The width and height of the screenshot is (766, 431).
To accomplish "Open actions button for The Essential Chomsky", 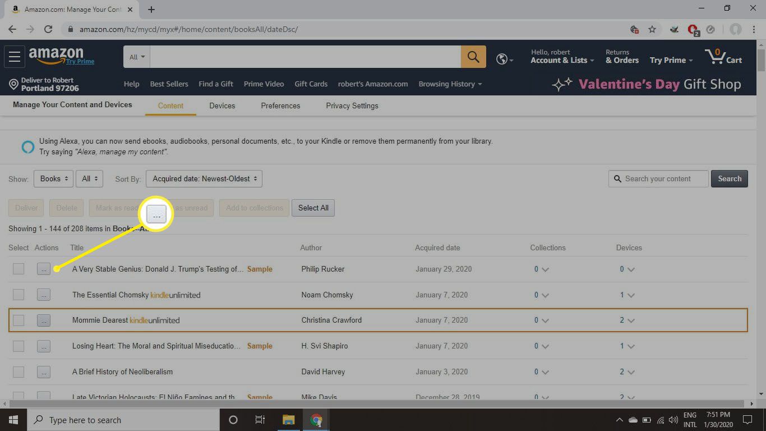I will pos(44,295).
